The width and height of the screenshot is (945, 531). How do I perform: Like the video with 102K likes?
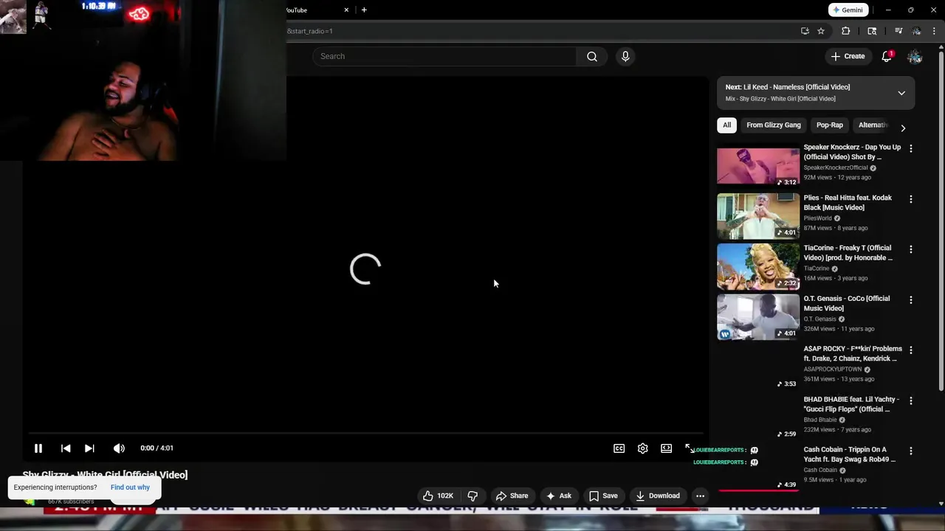click(438, 496)
